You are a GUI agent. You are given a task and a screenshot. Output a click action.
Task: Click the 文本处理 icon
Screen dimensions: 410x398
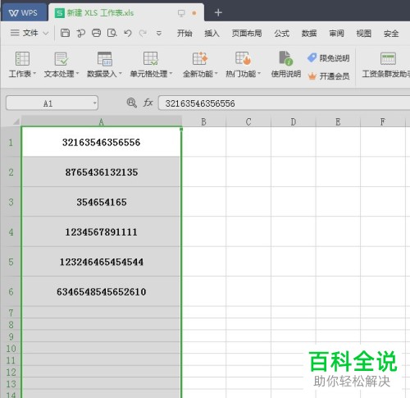tap(61, 58)
